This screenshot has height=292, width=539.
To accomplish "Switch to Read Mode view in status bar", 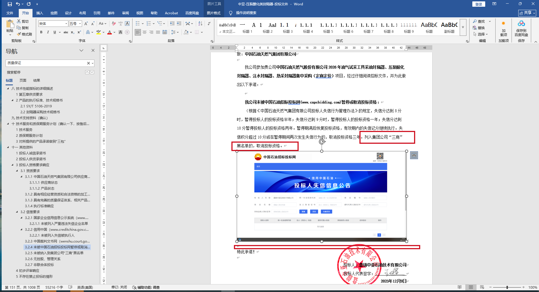I will [460, 287].
